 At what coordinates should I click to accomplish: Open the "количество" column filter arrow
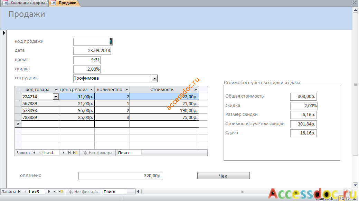pyautogui.click(x=126, y=90)
